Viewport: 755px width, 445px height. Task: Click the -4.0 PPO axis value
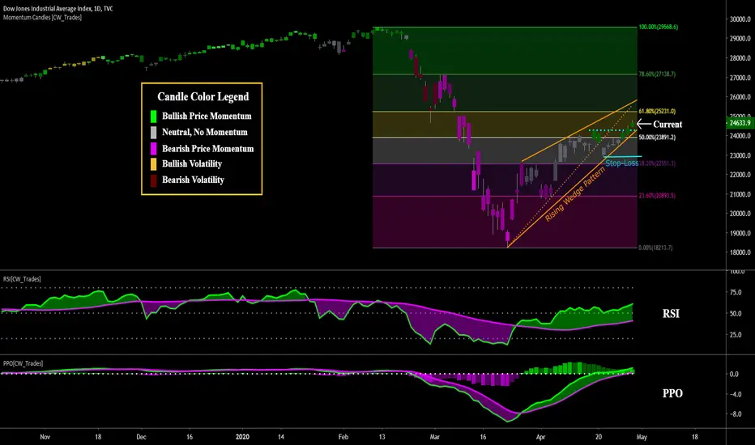click(x=734, y=394)
